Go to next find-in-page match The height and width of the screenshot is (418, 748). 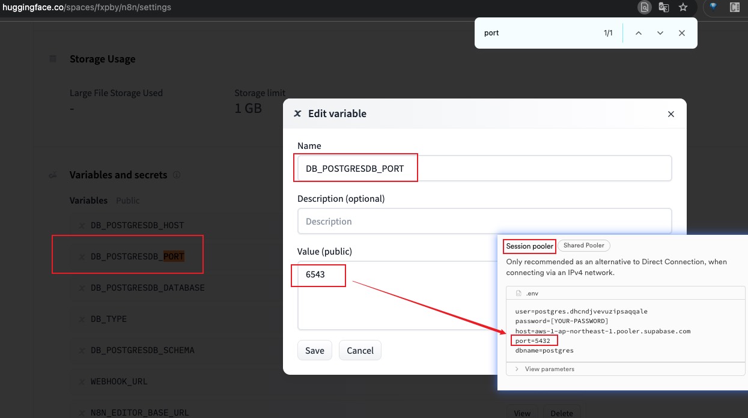[660, 33]
